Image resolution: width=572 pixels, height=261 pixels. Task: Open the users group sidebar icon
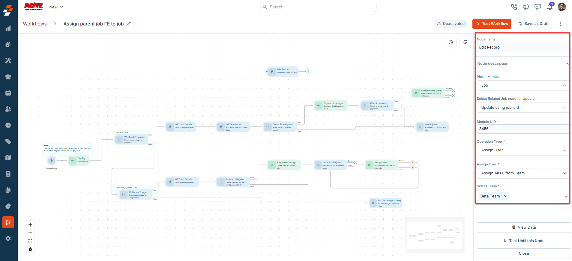pos(8,109)
